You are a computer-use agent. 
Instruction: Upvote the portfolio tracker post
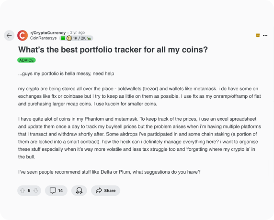point(23,190)
